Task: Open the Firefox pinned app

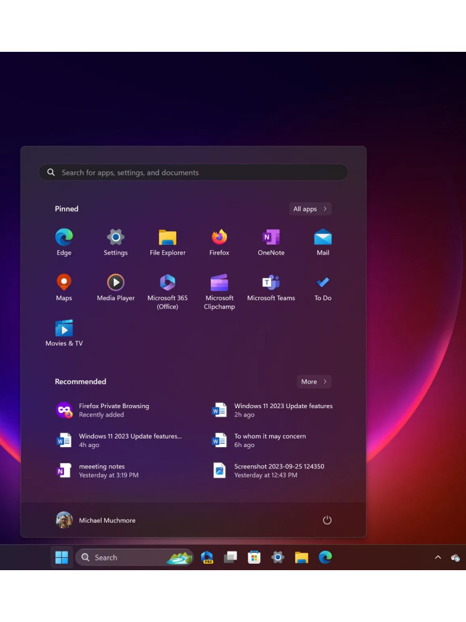Action: pos(219,242)
